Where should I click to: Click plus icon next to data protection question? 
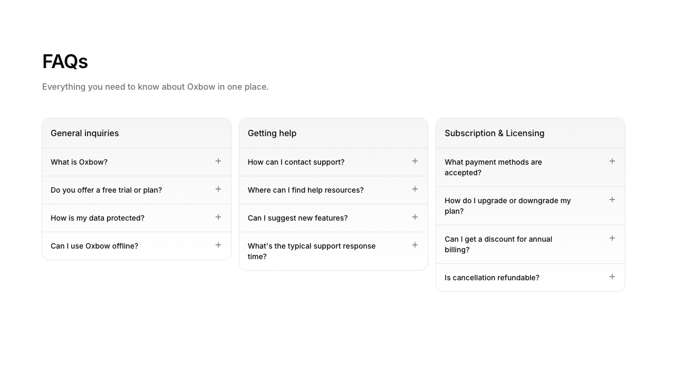[x=218, y=217]
